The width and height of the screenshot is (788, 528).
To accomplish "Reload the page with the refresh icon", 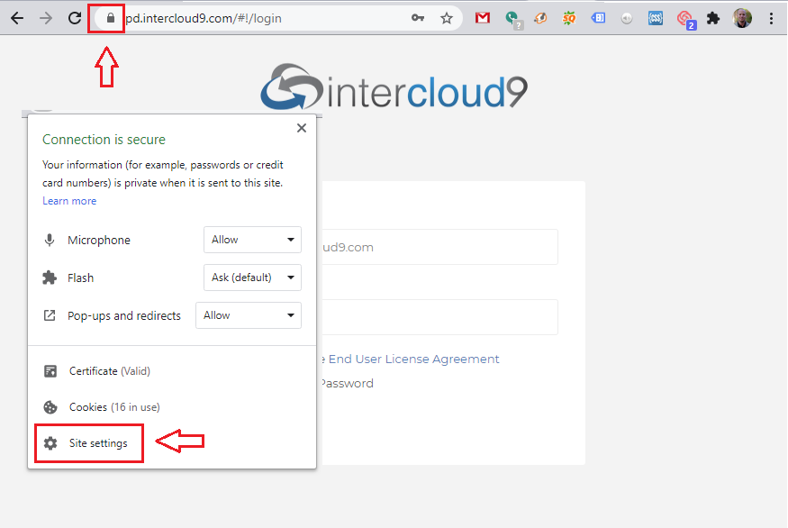I will (x=75, y=19).
